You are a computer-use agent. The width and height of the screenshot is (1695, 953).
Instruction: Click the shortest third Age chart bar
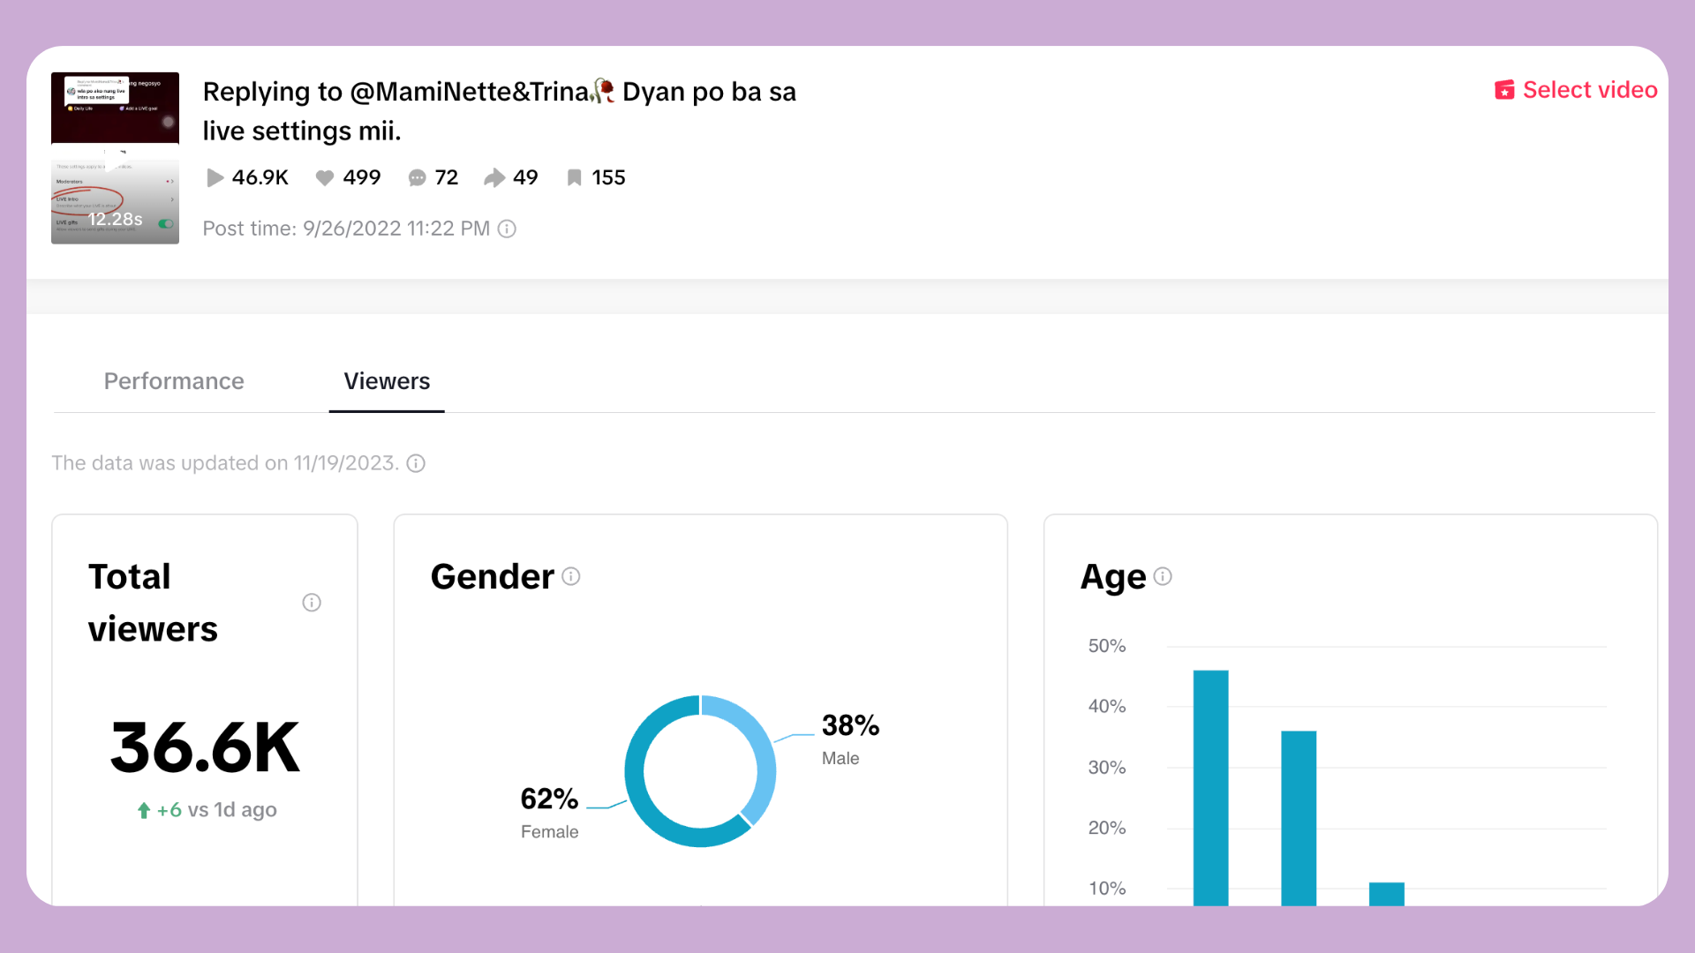click(x=1386, y=893)
